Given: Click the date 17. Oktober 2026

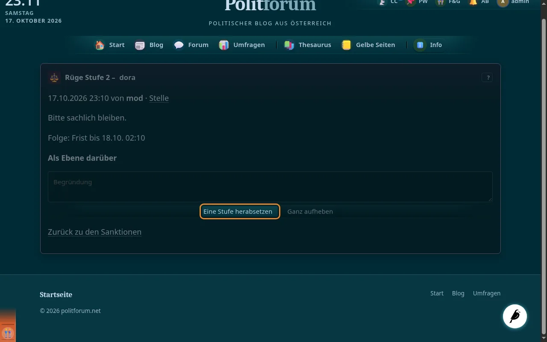Looking at the screenshot, I should click(x=33, y=21).
